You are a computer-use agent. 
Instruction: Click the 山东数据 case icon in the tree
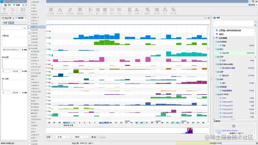[217, 38]
